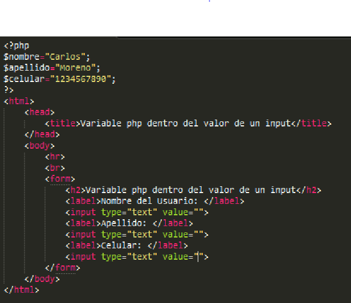The image size is (351, 303).
Task: Click the "Nombre del Usuario:" label text
Action: [149, 201]
